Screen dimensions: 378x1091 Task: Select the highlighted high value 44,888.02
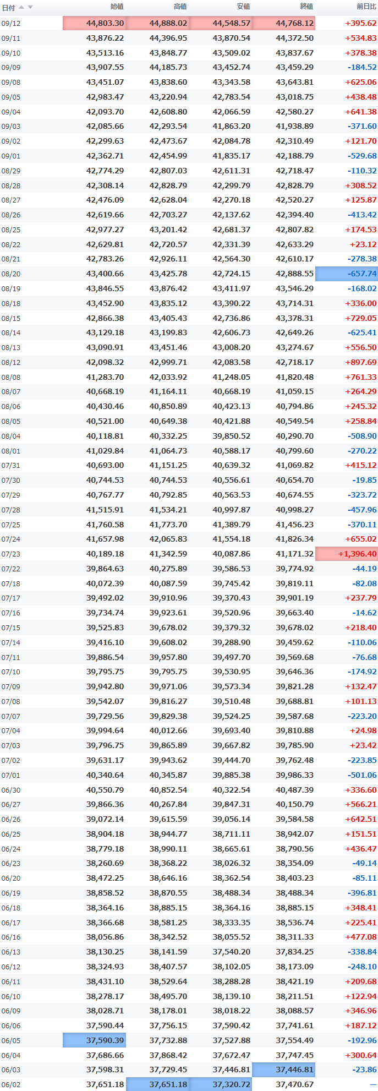(157, 23)
